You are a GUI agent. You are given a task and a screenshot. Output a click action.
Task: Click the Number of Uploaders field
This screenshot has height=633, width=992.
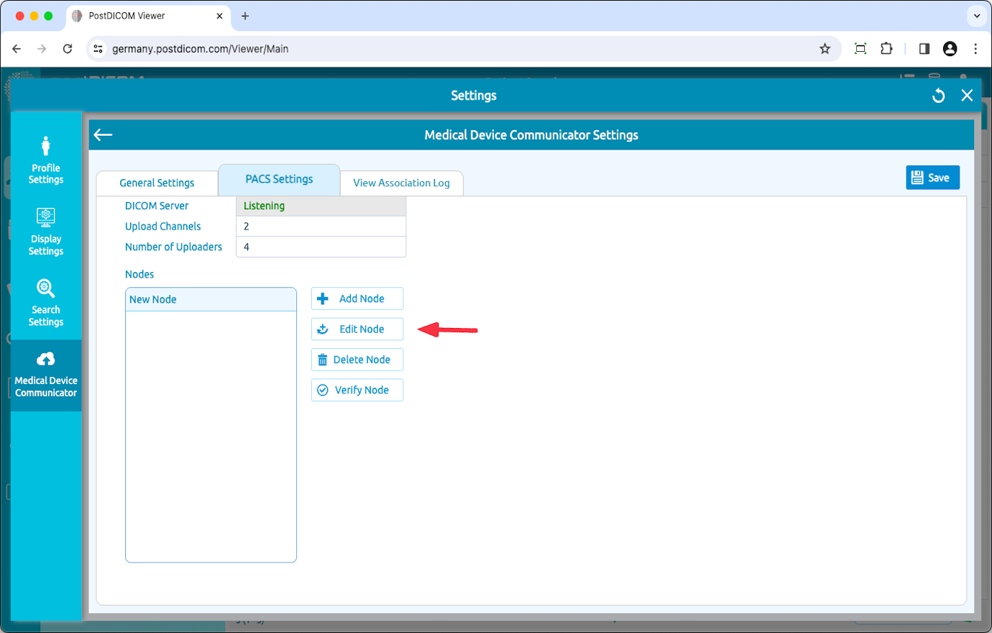click(x=321, y=247)
